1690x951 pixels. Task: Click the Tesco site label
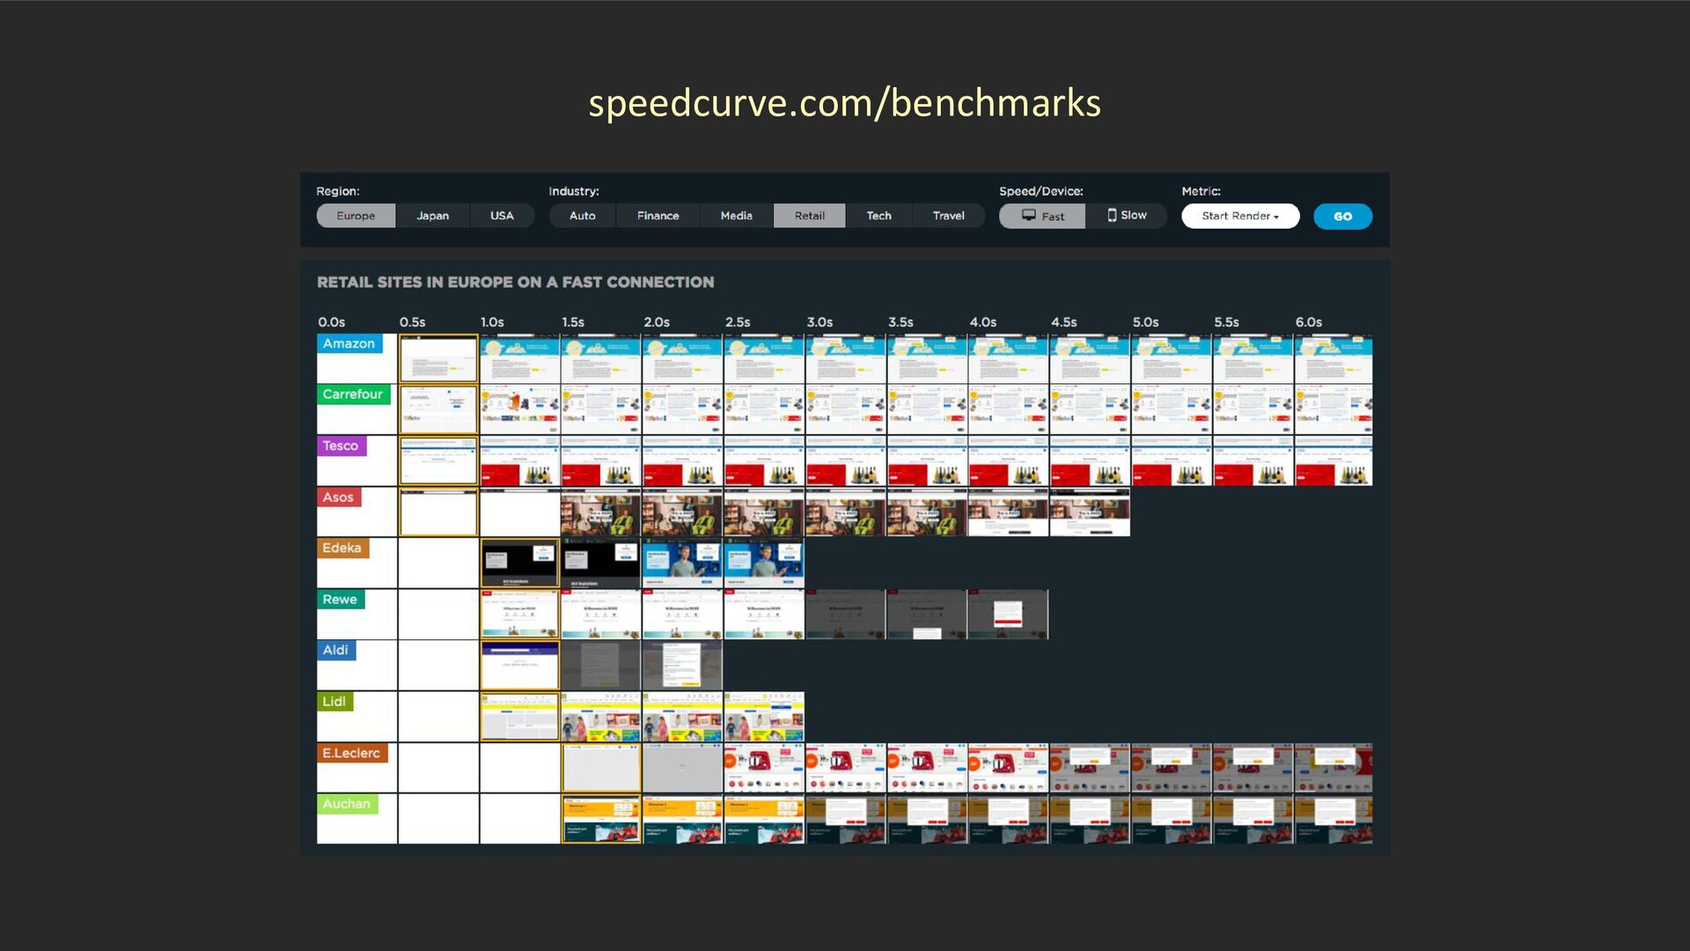tap(341, 446)
